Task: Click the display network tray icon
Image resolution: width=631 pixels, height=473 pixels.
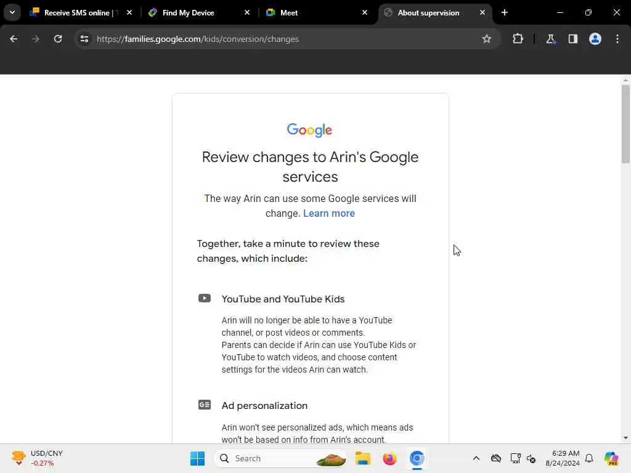Action: click(515, 458)
